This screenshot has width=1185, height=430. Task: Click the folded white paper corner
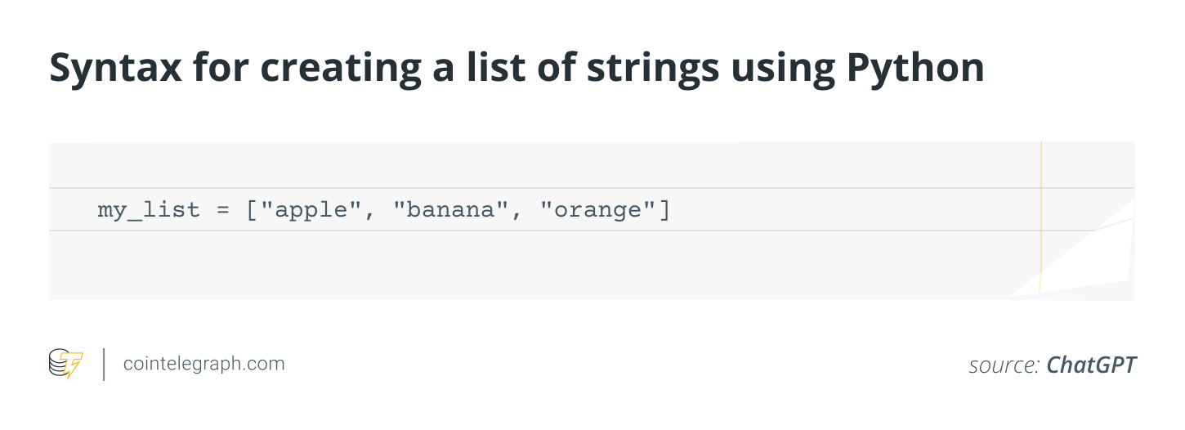coord(1095,262)
